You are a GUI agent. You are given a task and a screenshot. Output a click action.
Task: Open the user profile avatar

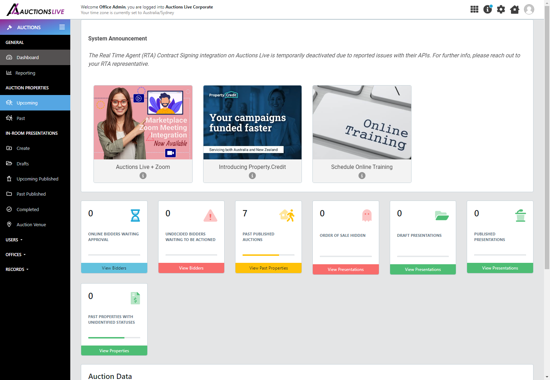(529, 9)
